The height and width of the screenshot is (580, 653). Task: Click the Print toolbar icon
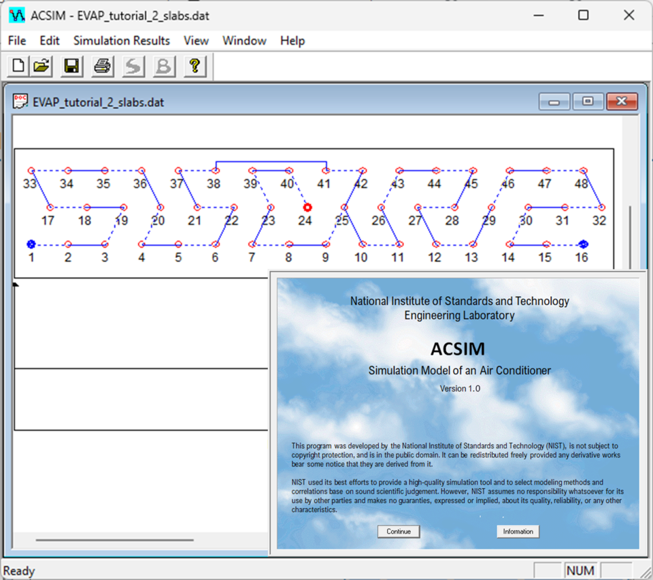102,65
